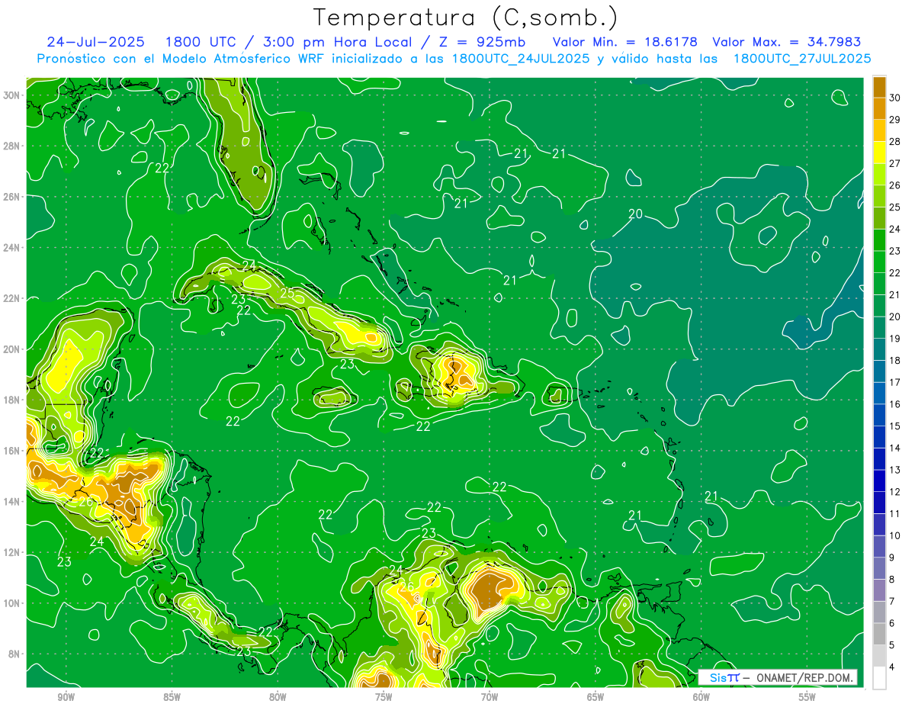
Task: Click longitude axis label 75W
Action: click(384, 697)
